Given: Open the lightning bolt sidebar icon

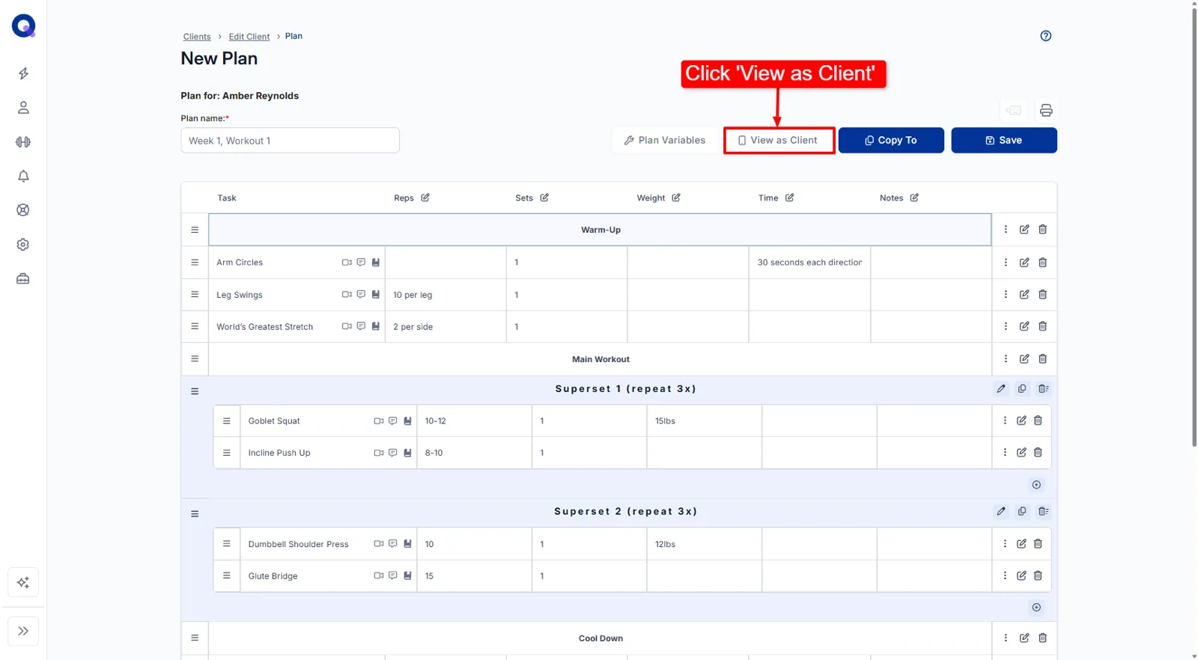Looking at the screenshot, I should (x=23, y=73).
